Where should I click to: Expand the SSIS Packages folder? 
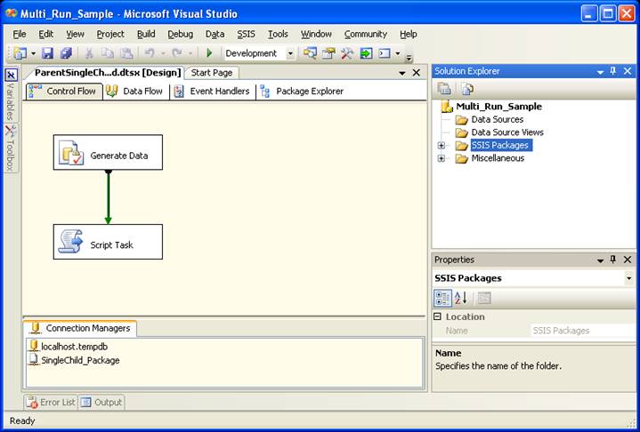tap(442, 146)
